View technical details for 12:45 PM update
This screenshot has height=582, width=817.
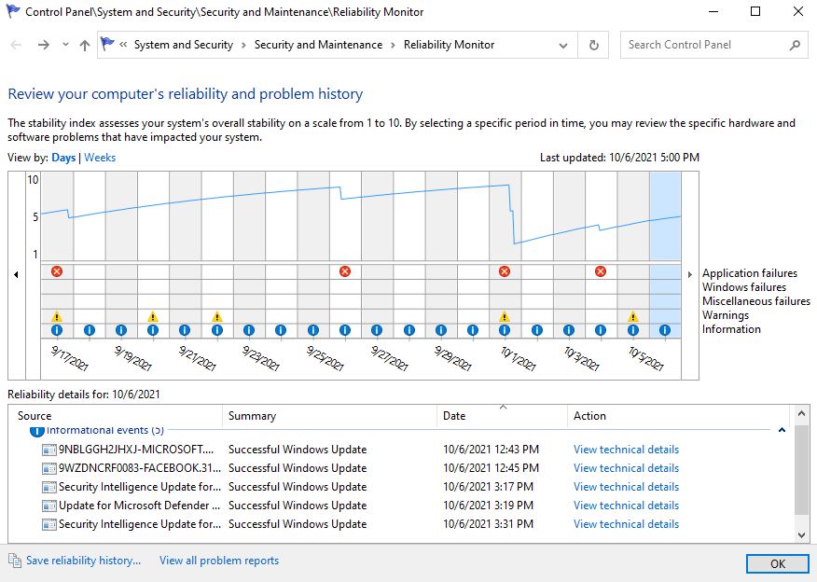point(627,468)
